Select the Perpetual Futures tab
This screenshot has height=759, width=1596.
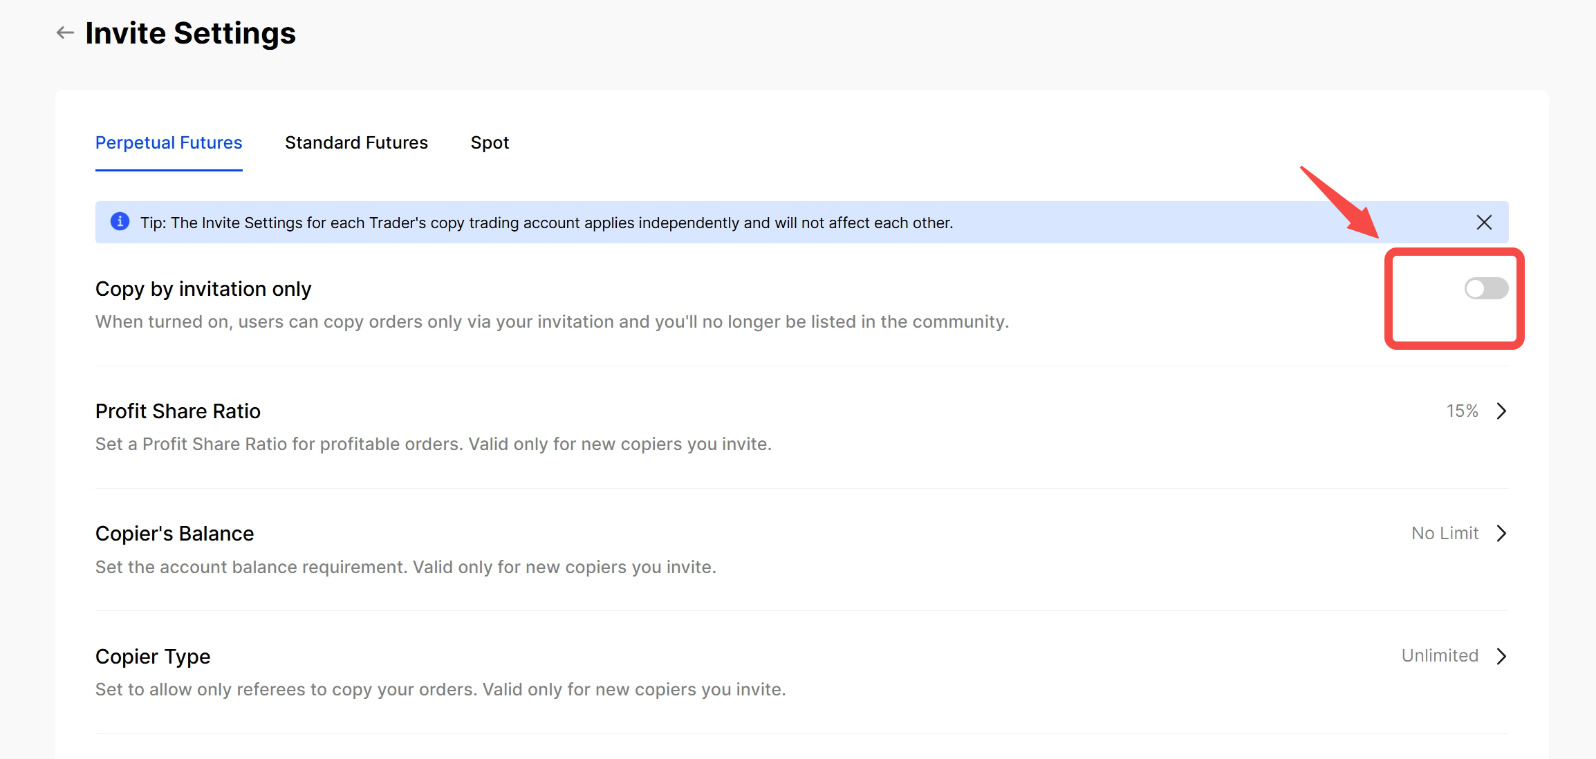point(169,142)
